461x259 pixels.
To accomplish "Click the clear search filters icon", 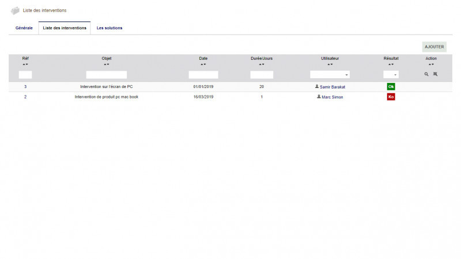I will coord(436,75).
